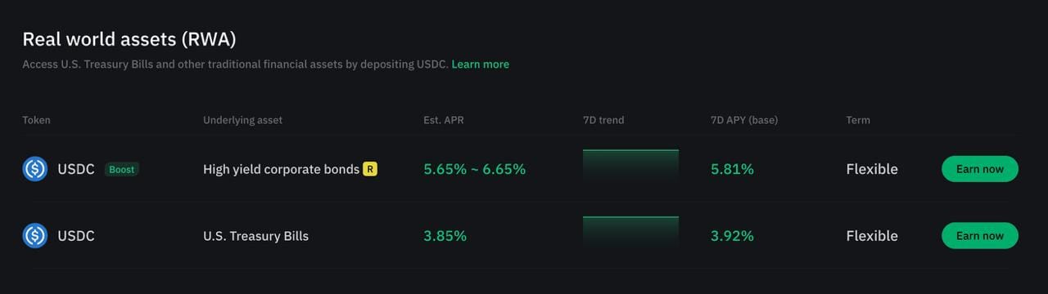Image resolution: width=1048 pixels, height=294 pixels.
Task: Click the USDC coin icon in the Treasury Bills row
Action: (x=35, y=236)
